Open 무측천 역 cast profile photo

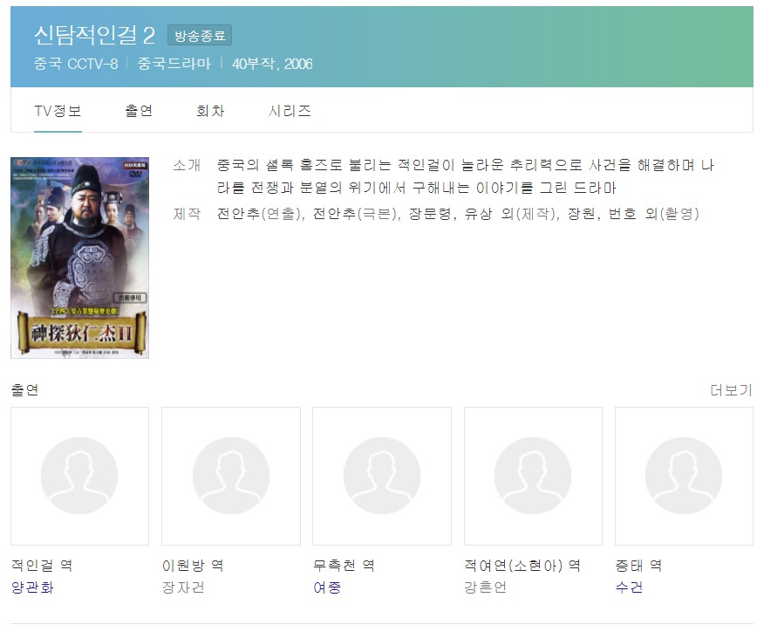point(382,476)
